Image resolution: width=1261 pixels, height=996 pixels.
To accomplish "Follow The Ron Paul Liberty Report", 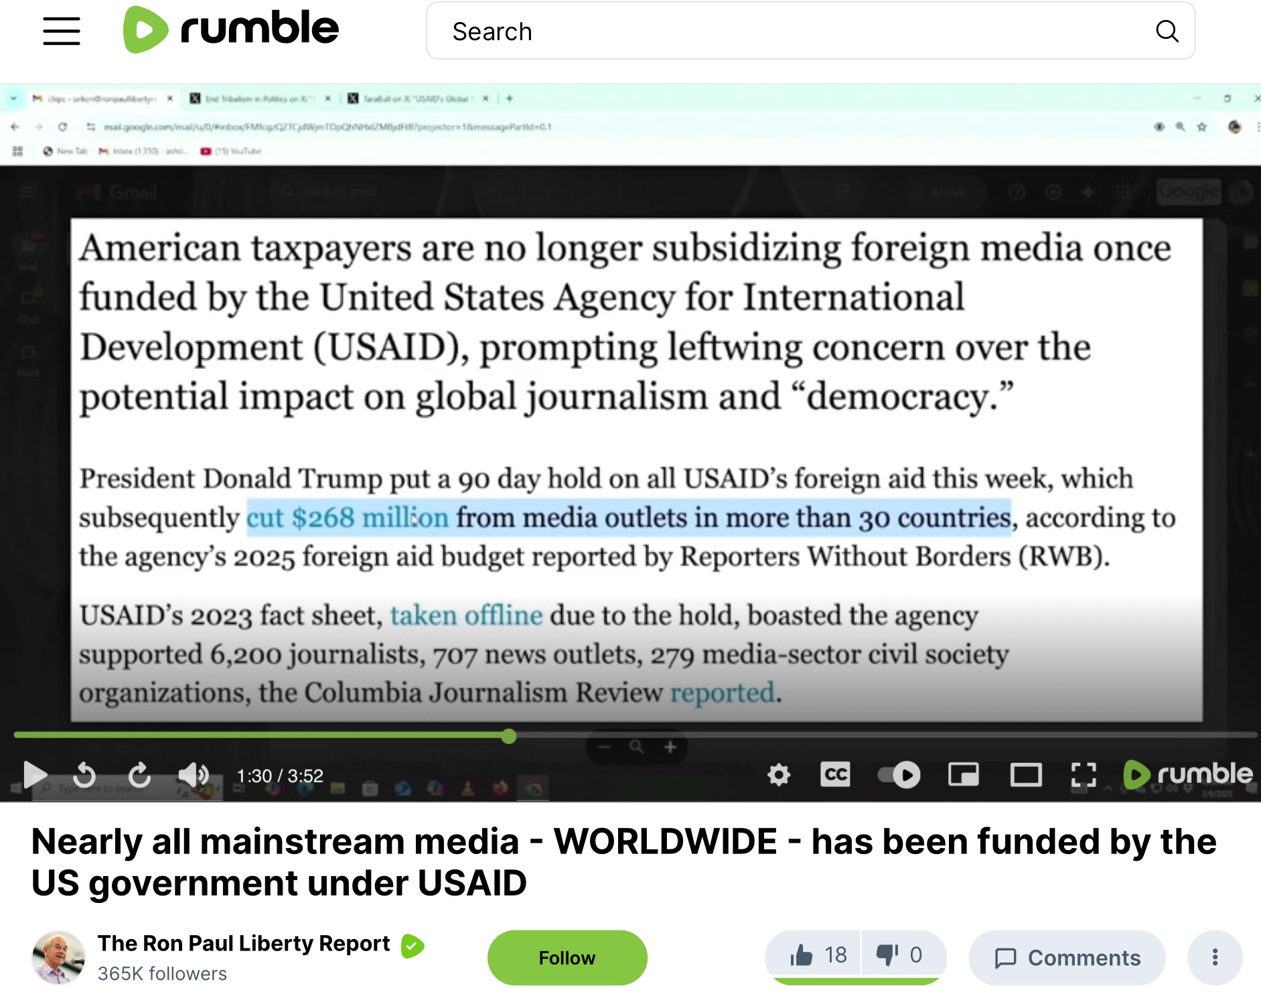I will point(567,957).
